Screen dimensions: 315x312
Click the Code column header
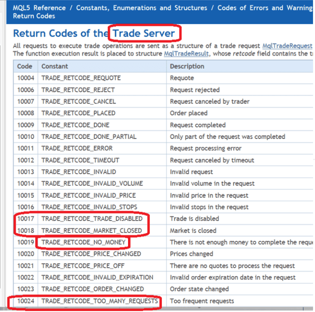[25, 66]
